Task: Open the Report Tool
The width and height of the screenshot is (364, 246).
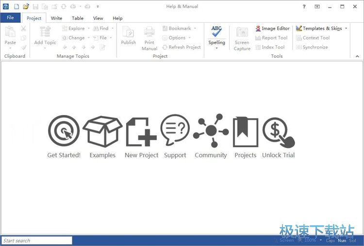Action: coord(271,37)
